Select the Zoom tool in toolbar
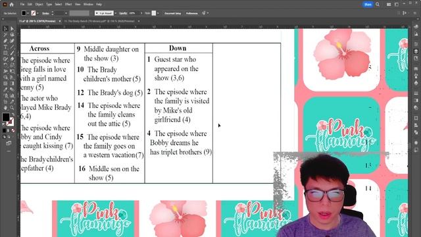Screen dimensions: 421x237 click(x=12, y=108)
